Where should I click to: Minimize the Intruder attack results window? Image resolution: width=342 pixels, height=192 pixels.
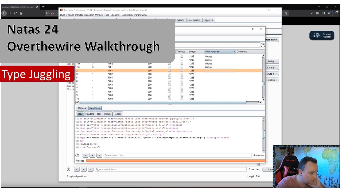[x=245, y=29]
